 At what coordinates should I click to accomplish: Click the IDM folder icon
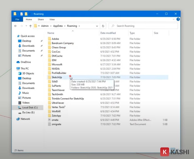49,60
